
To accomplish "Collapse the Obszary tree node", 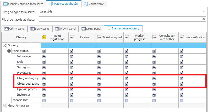I will 4,45.
